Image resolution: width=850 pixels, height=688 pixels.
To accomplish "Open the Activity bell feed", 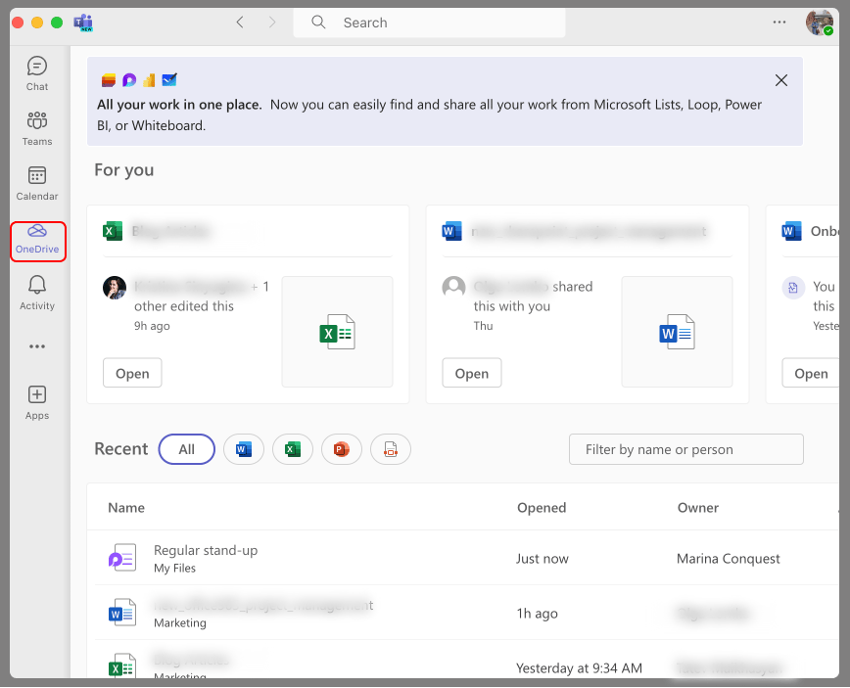I will [x=37, y=293].
